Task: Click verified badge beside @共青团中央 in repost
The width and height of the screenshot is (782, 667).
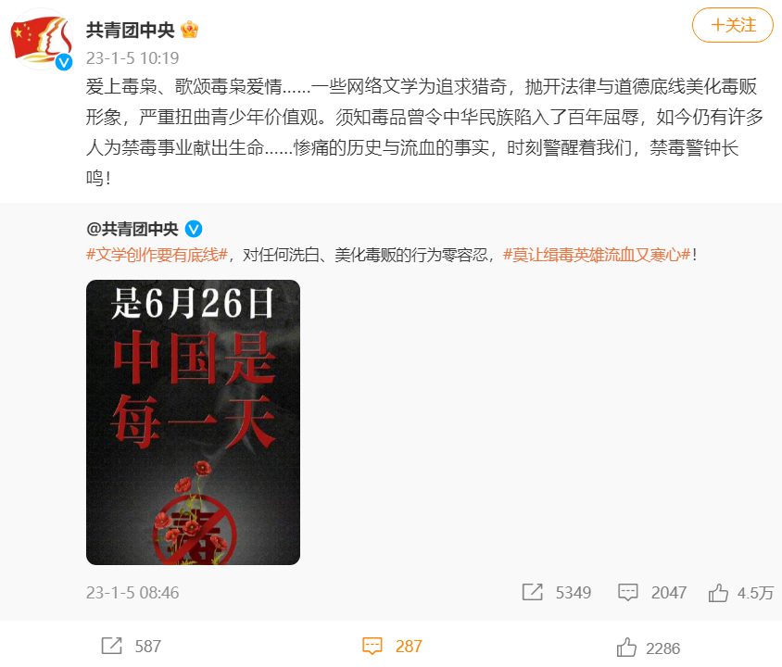Action: coord(194,229)
